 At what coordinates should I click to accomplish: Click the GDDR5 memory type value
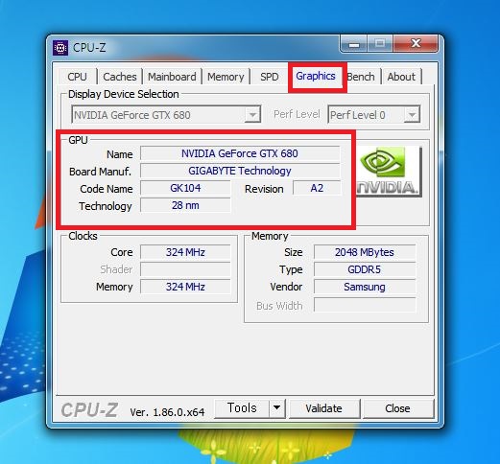click(x=365, y=269)
